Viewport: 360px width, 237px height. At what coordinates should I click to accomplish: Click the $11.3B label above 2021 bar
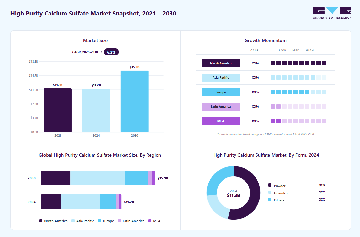tap(58, 85)
